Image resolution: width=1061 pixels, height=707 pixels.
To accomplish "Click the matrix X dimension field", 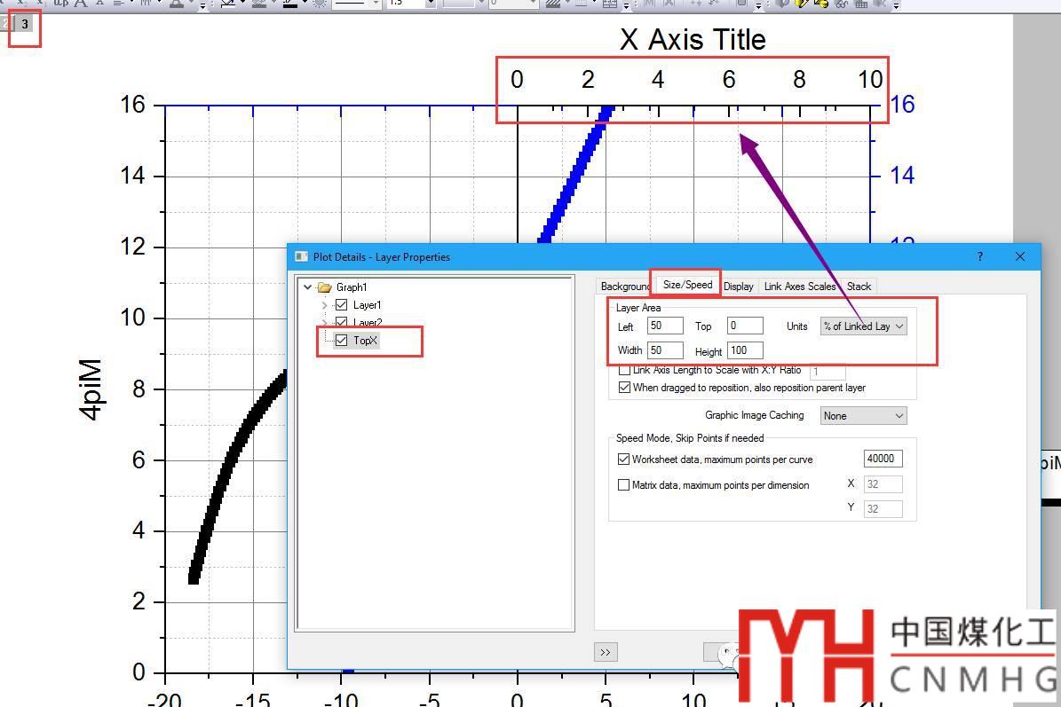I will [883, 484].
